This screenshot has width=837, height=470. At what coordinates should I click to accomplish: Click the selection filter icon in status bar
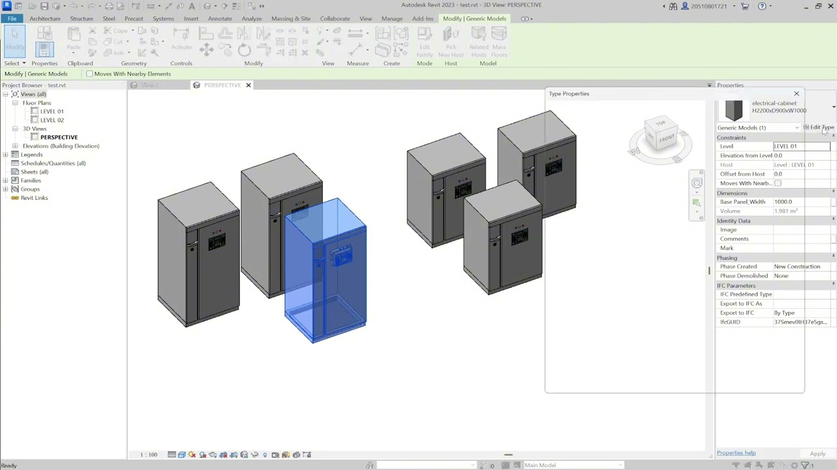click(806, 465)
